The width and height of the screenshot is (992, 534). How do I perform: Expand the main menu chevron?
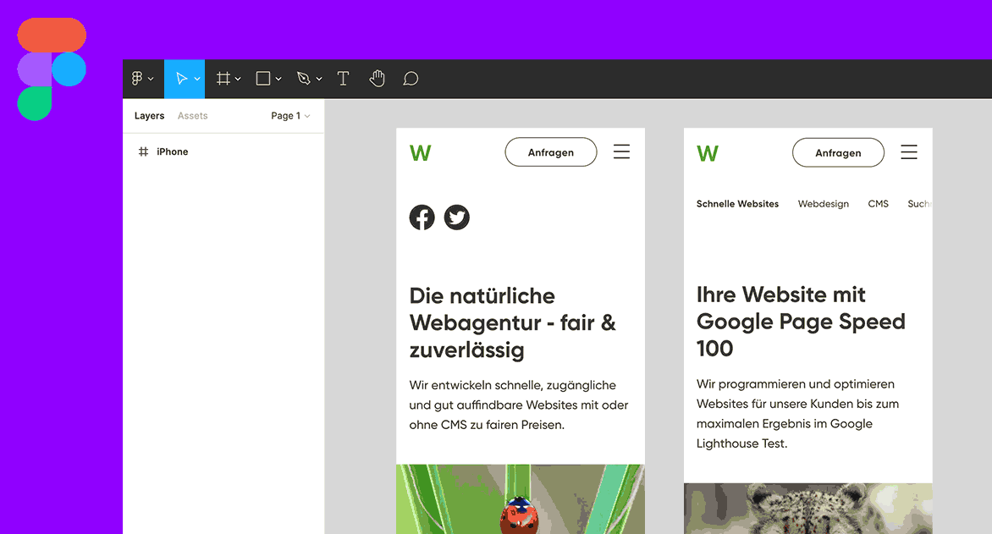tap(151, 79)
